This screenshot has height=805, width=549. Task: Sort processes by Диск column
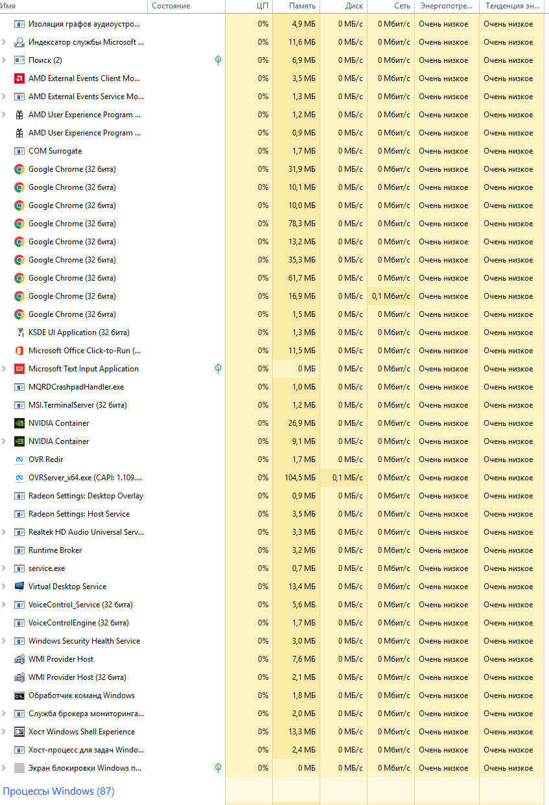click(344, 6)
